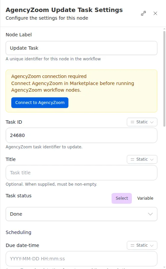
Task: Click the 'Scheduling' section heading
Action: point(19,232)
